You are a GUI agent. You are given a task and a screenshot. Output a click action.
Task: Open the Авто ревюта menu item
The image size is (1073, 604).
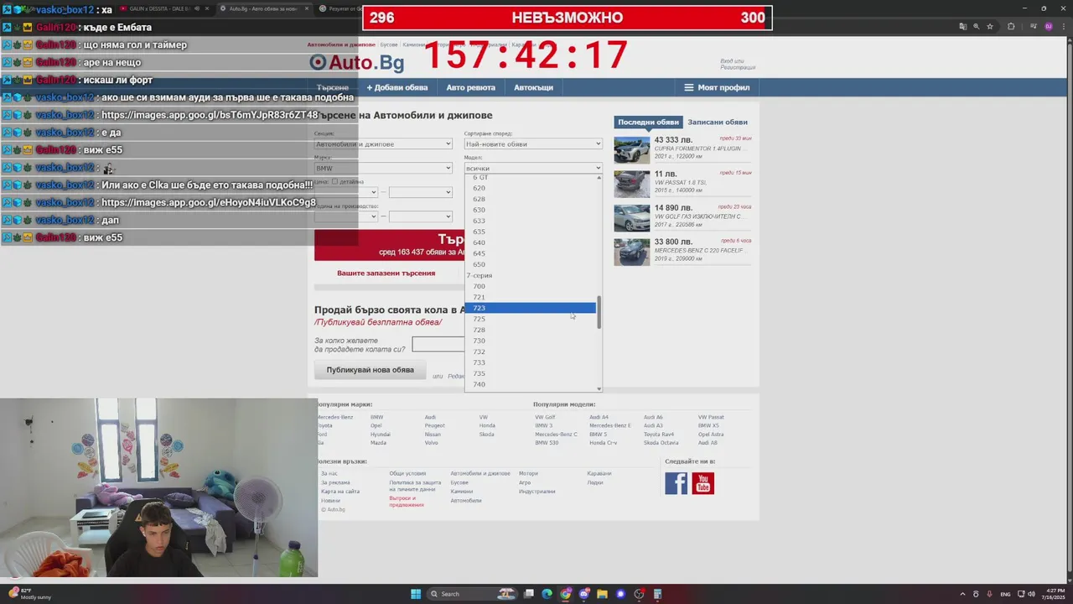click(x=470, y=87)
